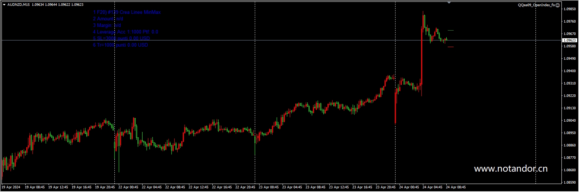Click the '22 Apr 00:45' time axis label
The image size is (579, 192).
[128, 187]
